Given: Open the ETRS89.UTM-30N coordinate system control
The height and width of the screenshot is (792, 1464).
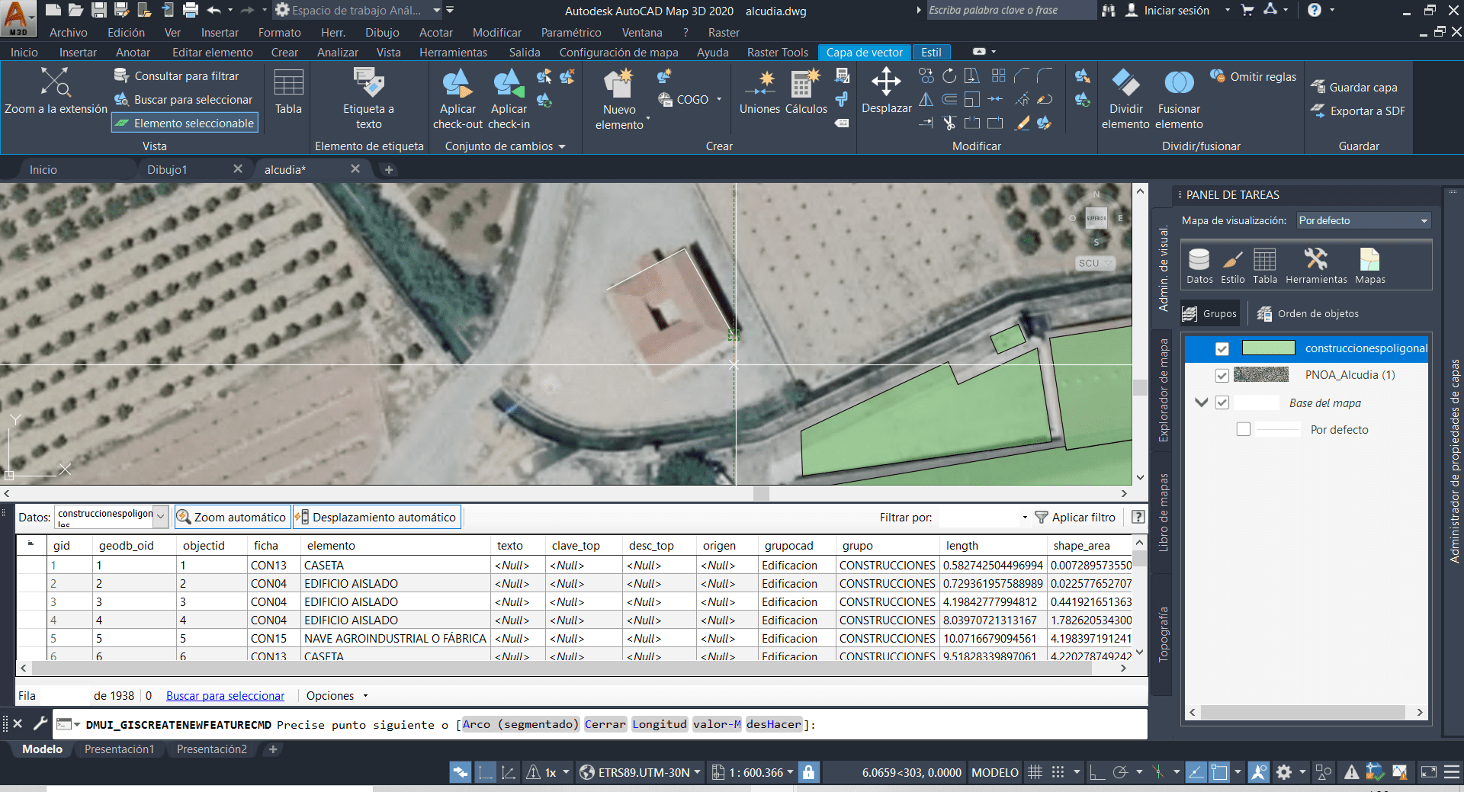Looking at the screenshot, I should [639, 771].
